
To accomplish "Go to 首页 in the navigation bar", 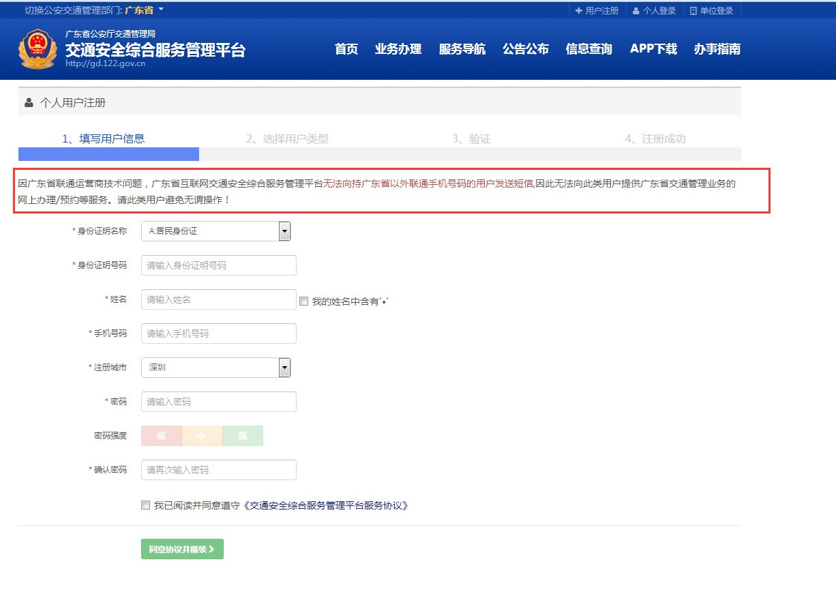I will click(x=346, y=49).
